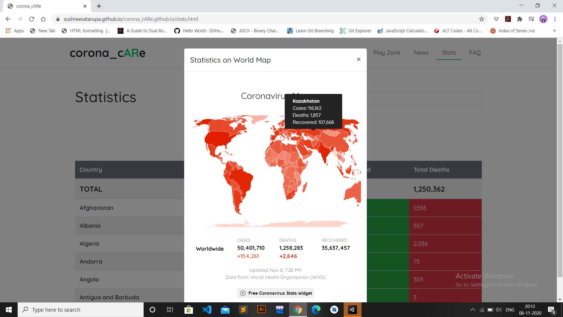Open a new browser tab
563x317 pixels.
click(99, 6)
